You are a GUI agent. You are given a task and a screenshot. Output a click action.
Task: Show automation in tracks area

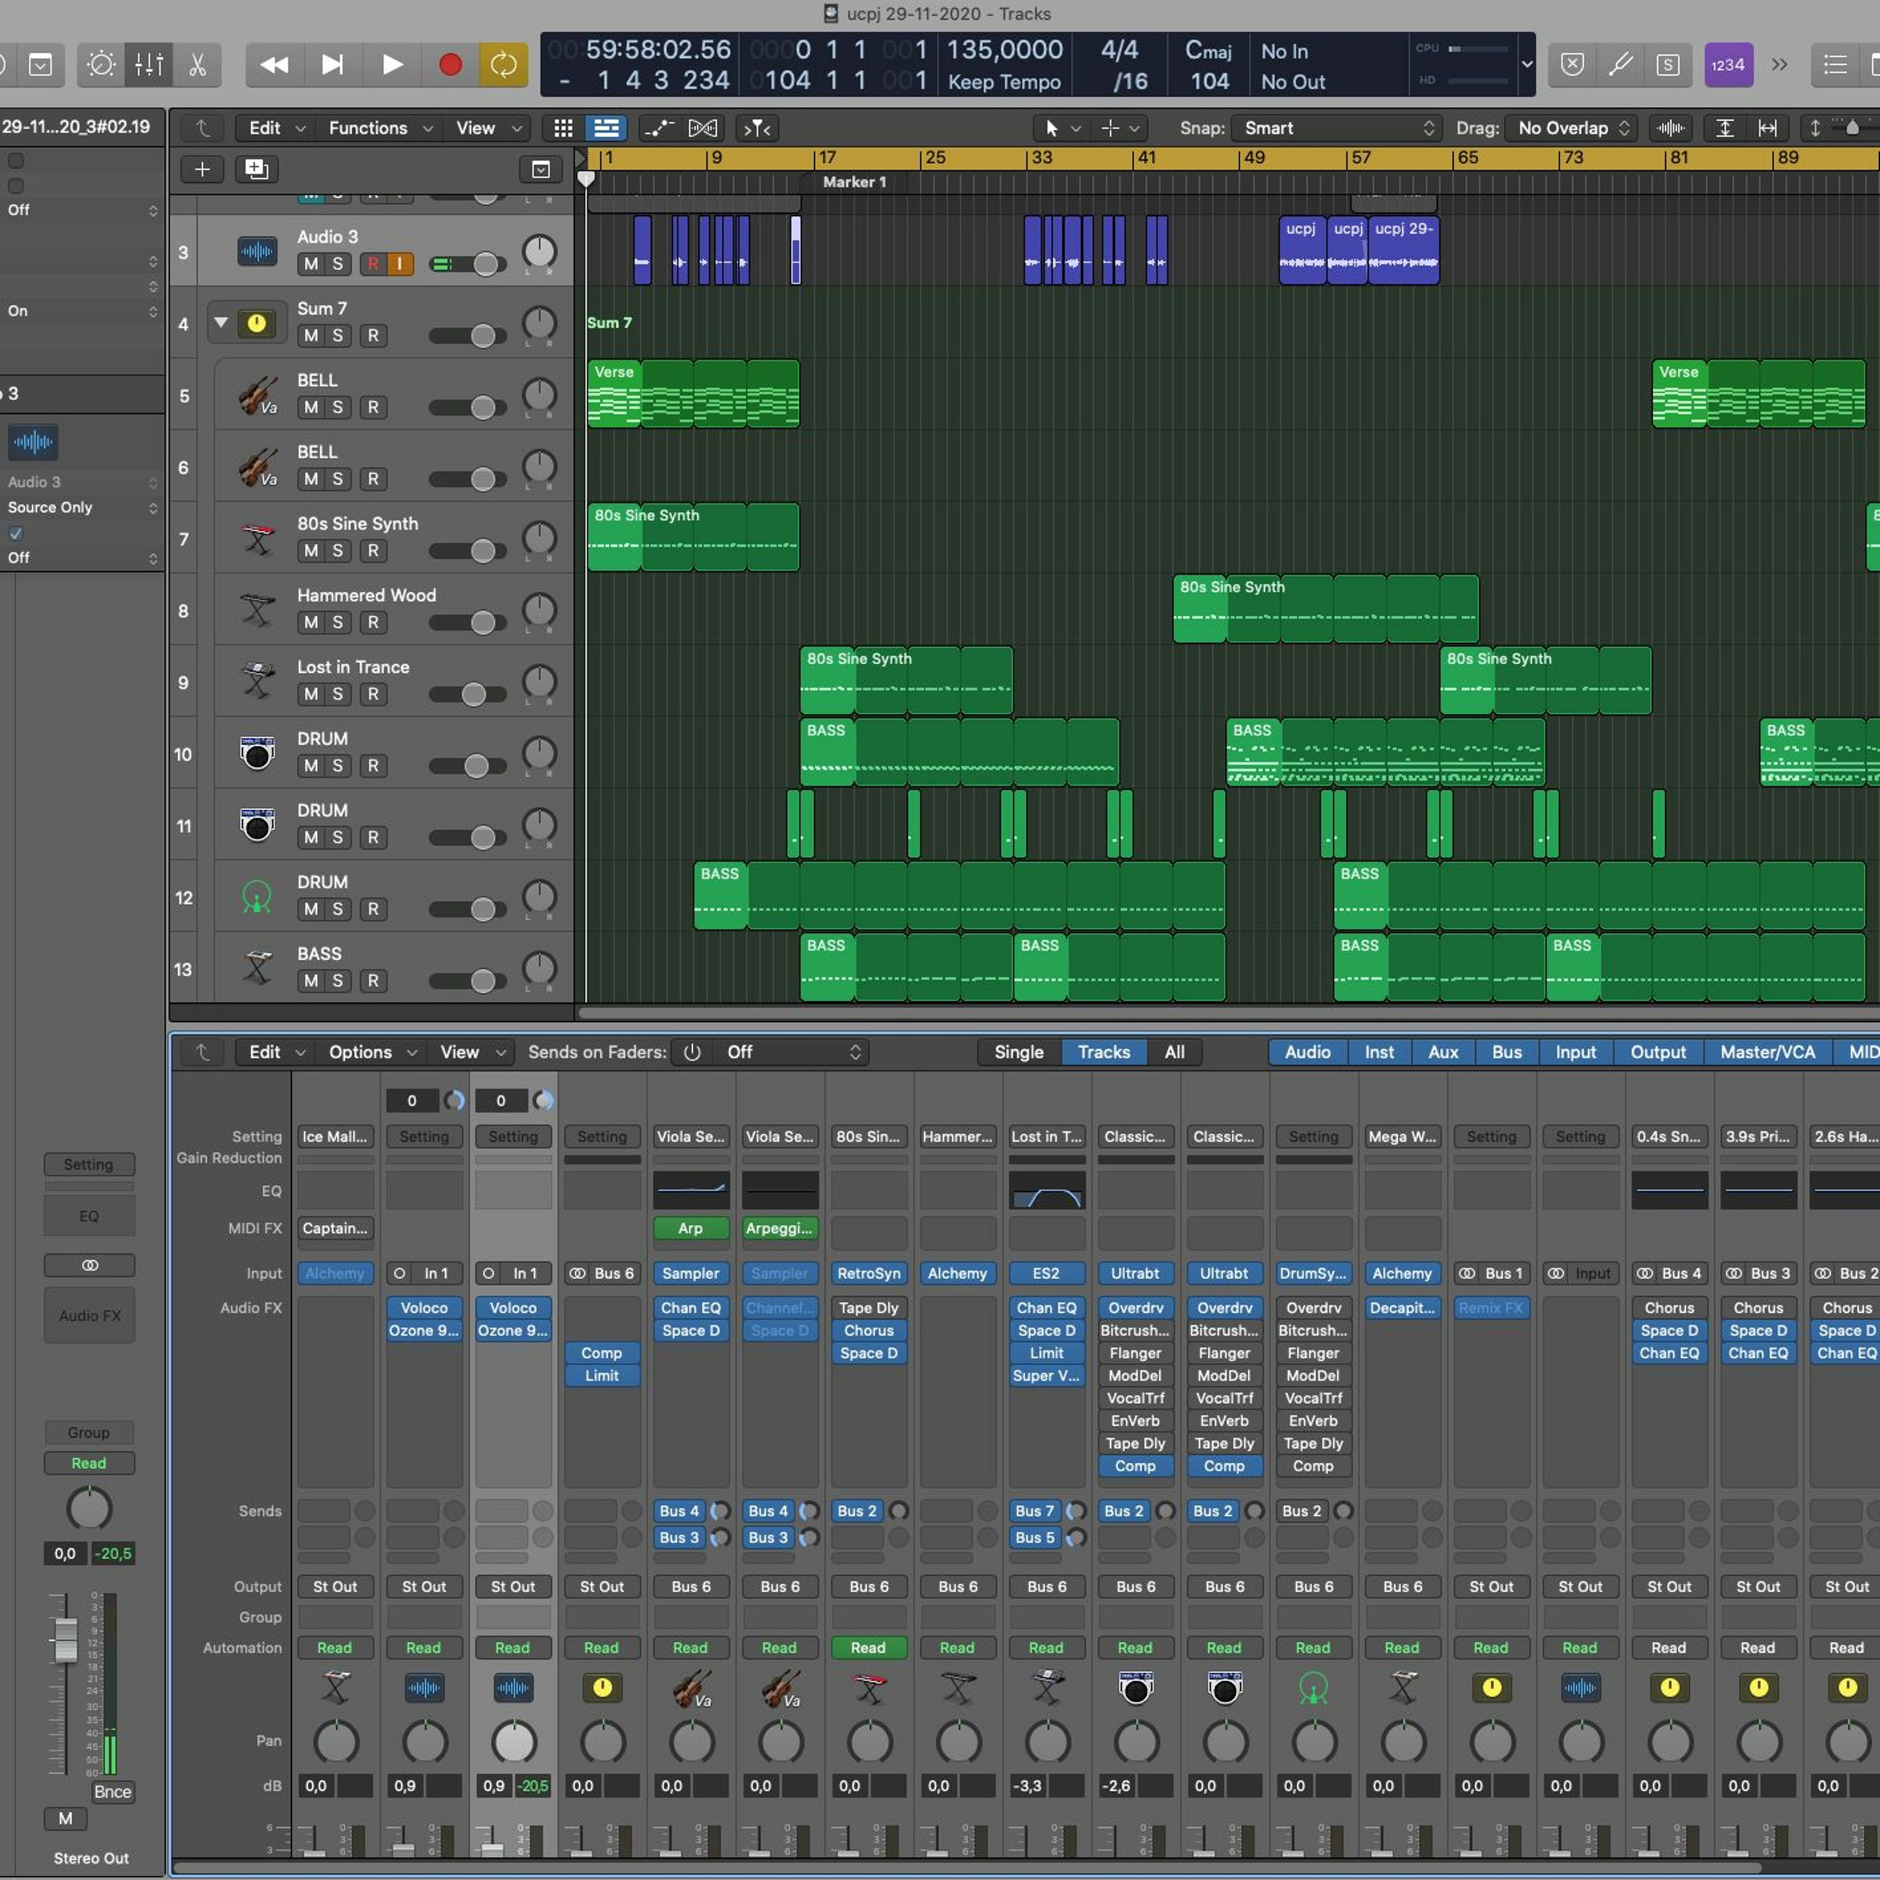tap(659, 128)
